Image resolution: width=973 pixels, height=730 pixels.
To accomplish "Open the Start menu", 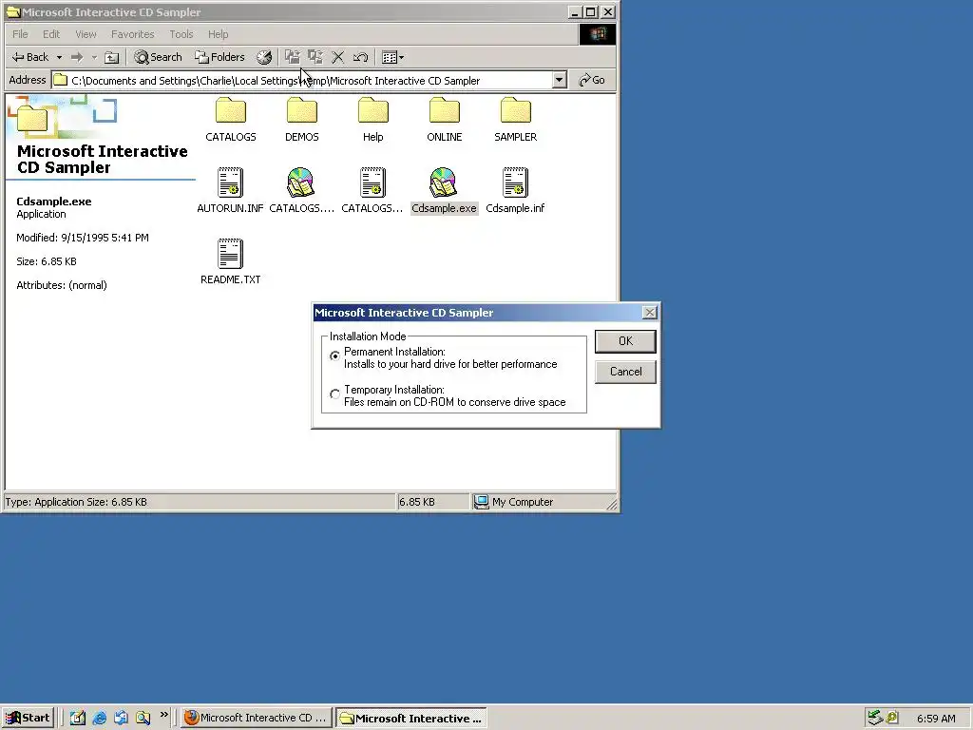I will click(x=28, y=719).
